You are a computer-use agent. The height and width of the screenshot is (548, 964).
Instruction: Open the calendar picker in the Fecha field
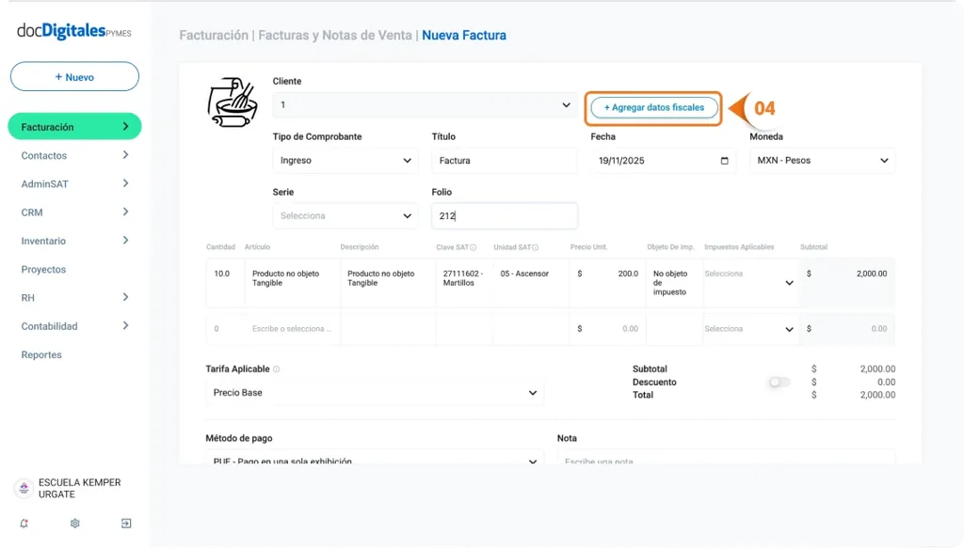tap(723, 160)
